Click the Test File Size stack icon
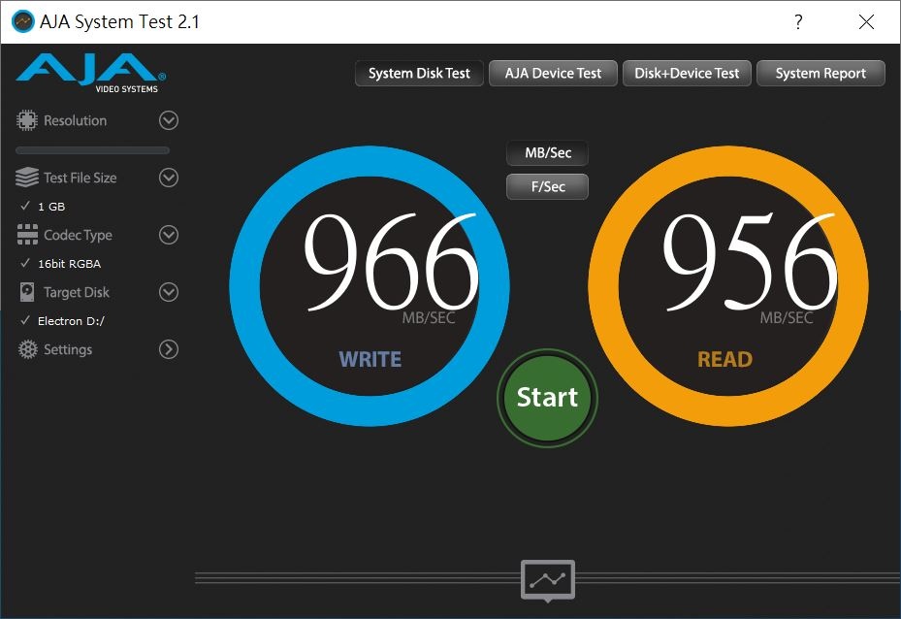The image size is (901, 619). (x=26, y=178)
